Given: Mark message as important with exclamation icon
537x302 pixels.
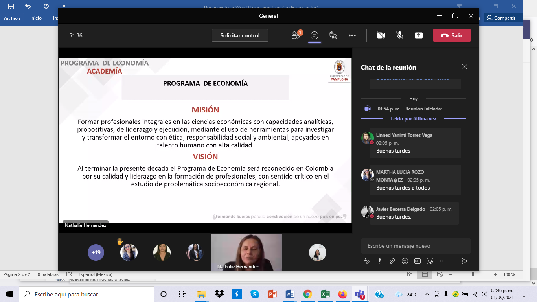Looking at the screenshot, I should click(x=379, y=261).
